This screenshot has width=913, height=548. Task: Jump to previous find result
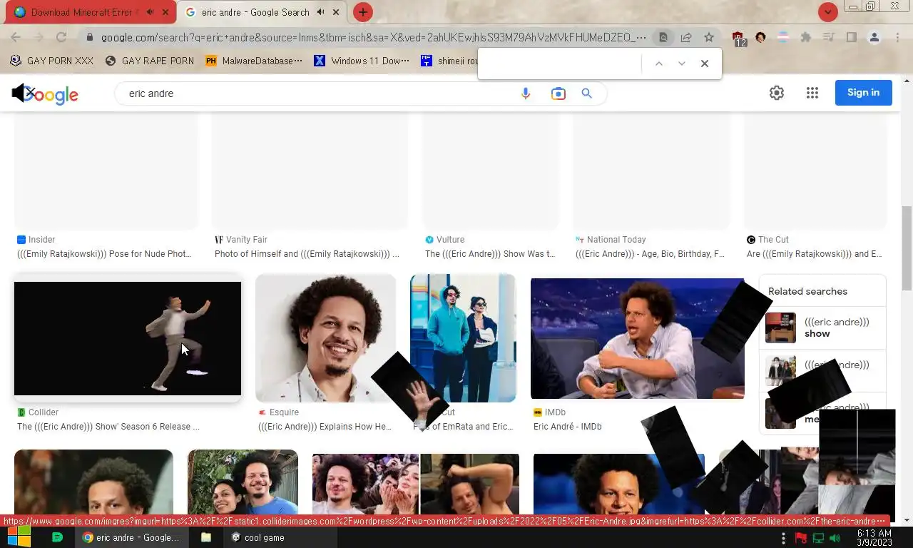pos(659,64)
